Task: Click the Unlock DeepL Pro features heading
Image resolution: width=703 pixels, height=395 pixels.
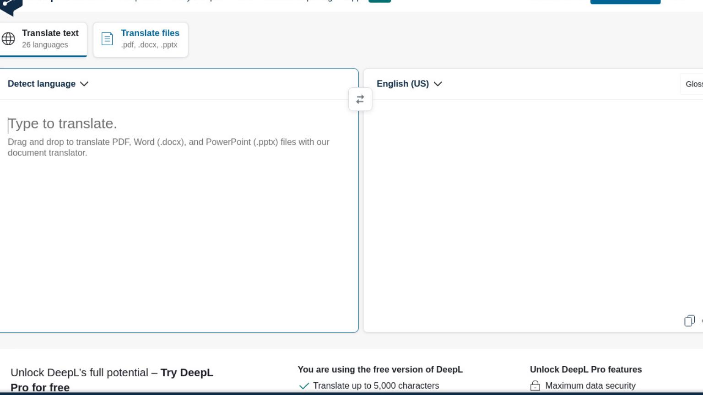Action: [586, 369]
